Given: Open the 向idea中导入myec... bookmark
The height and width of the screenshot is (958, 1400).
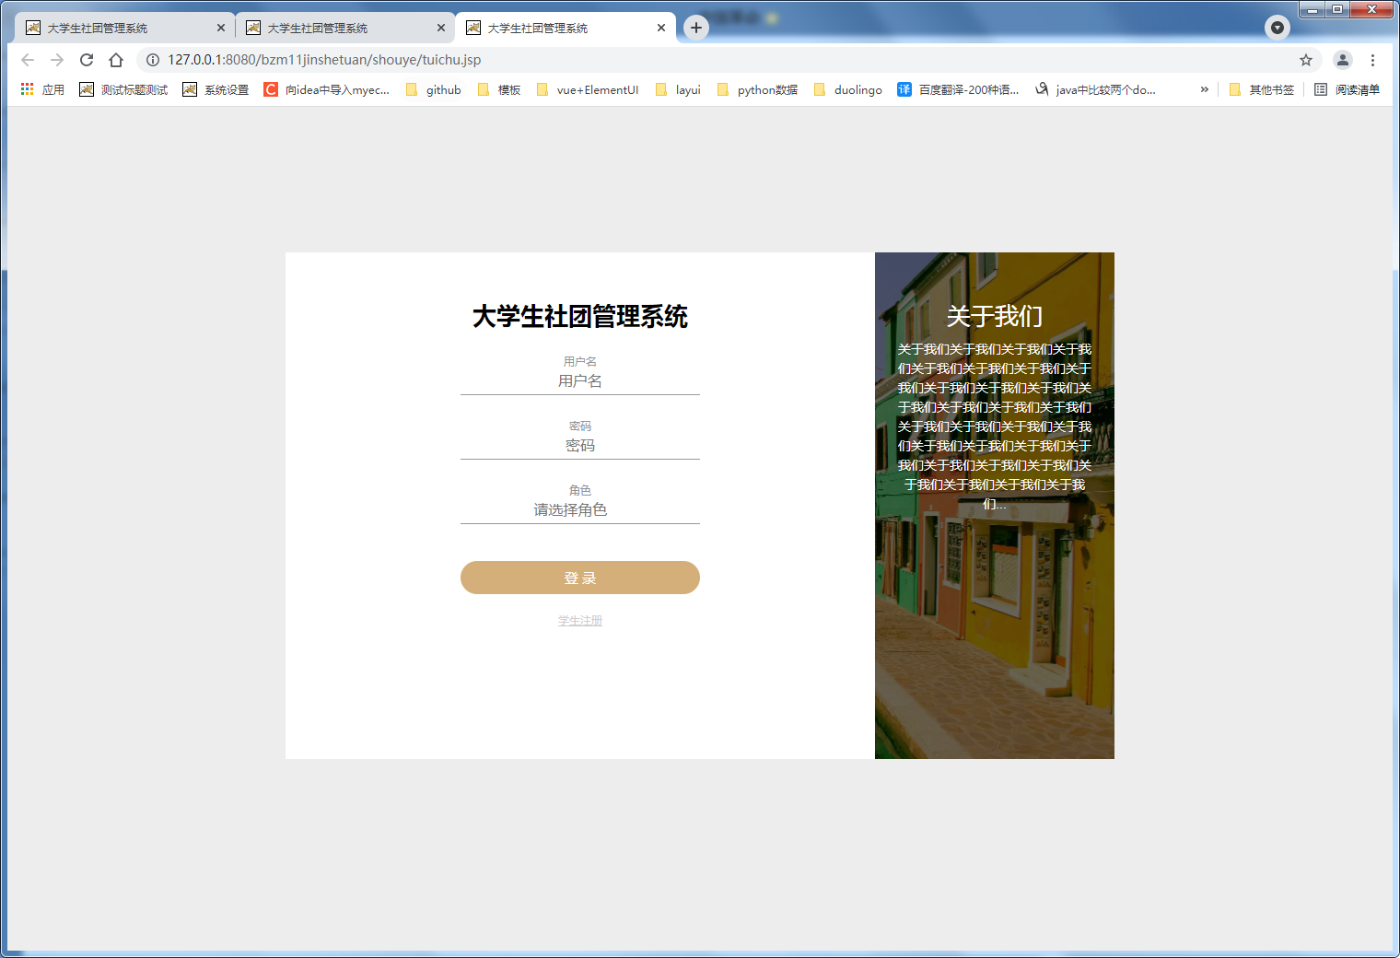Looking at the screenshot, I should [327, 89].
